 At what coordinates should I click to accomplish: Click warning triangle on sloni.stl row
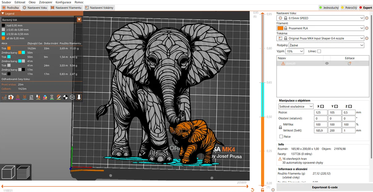point(283,63)
